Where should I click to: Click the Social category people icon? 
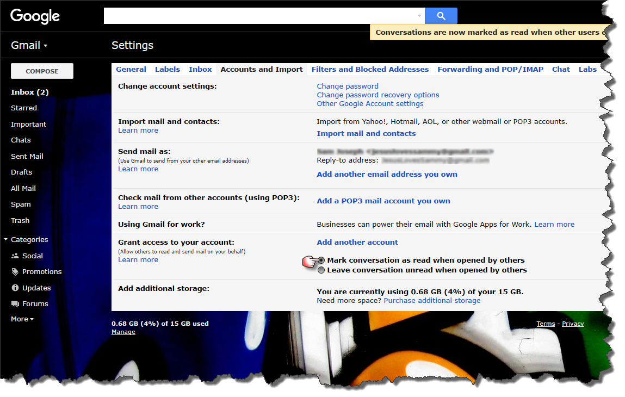coord(15,256)
